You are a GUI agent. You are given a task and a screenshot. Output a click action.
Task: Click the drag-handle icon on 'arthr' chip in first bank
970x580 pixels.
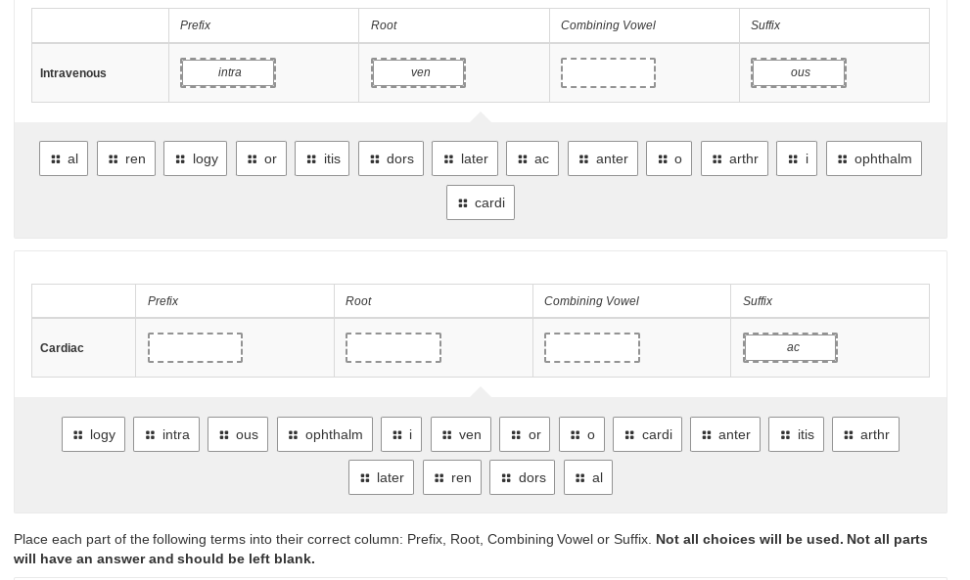coord(717,159)
